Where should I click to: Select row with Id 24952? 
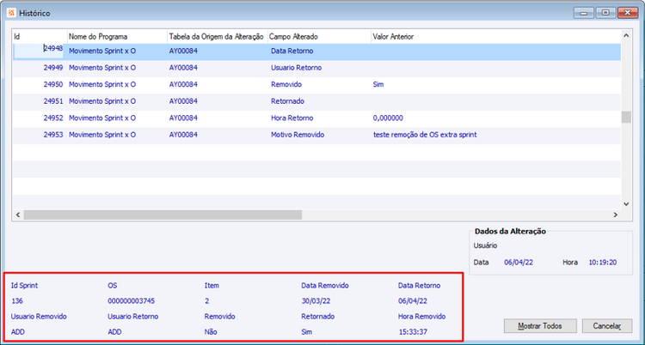(316, 118)
